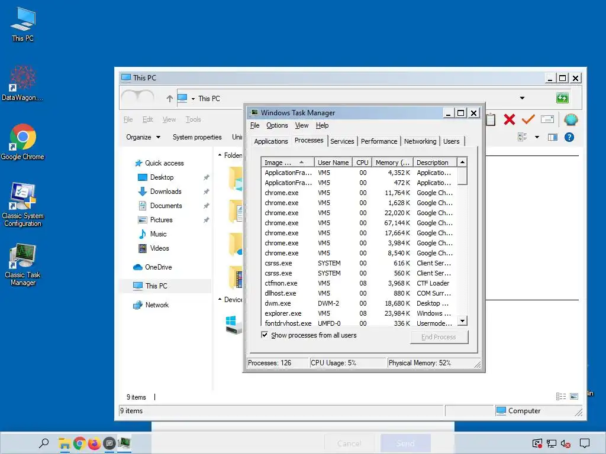Viewport: 606px width, 454px height.
Task: Click the up arrow in This PC navigation
Action: tap(169, 99)
